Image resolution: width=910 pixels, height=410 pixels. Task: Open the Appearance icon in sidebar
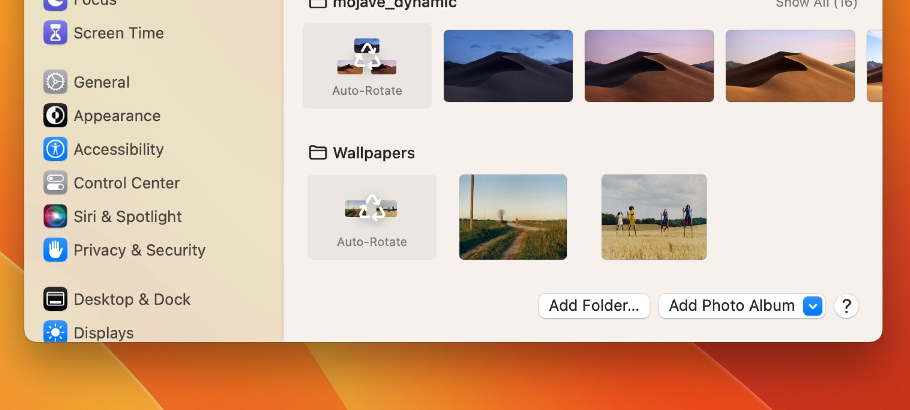point(55,115)
